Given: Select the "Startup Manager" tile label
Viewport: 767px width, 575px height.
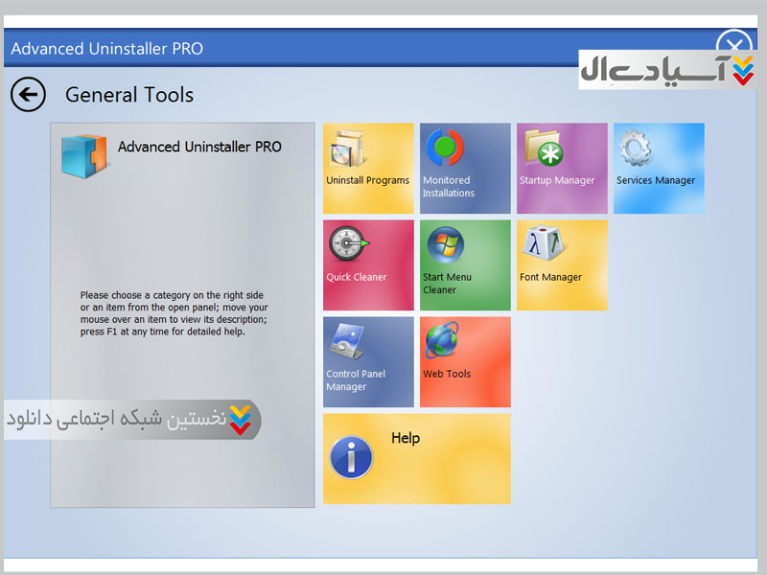Looking at the screenshot, I should point(557,181).
